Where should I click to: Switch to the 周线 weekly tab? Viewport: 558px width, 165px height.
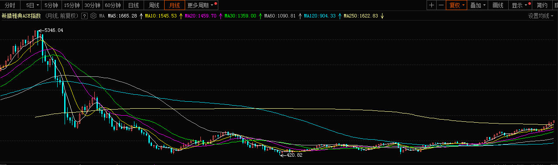154,5
